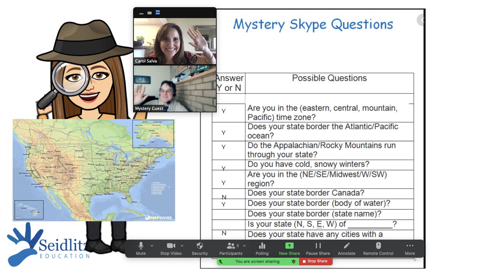487x270 pixels.
Task: Click the Alaska inset on the map
Action: pos(153,134)
